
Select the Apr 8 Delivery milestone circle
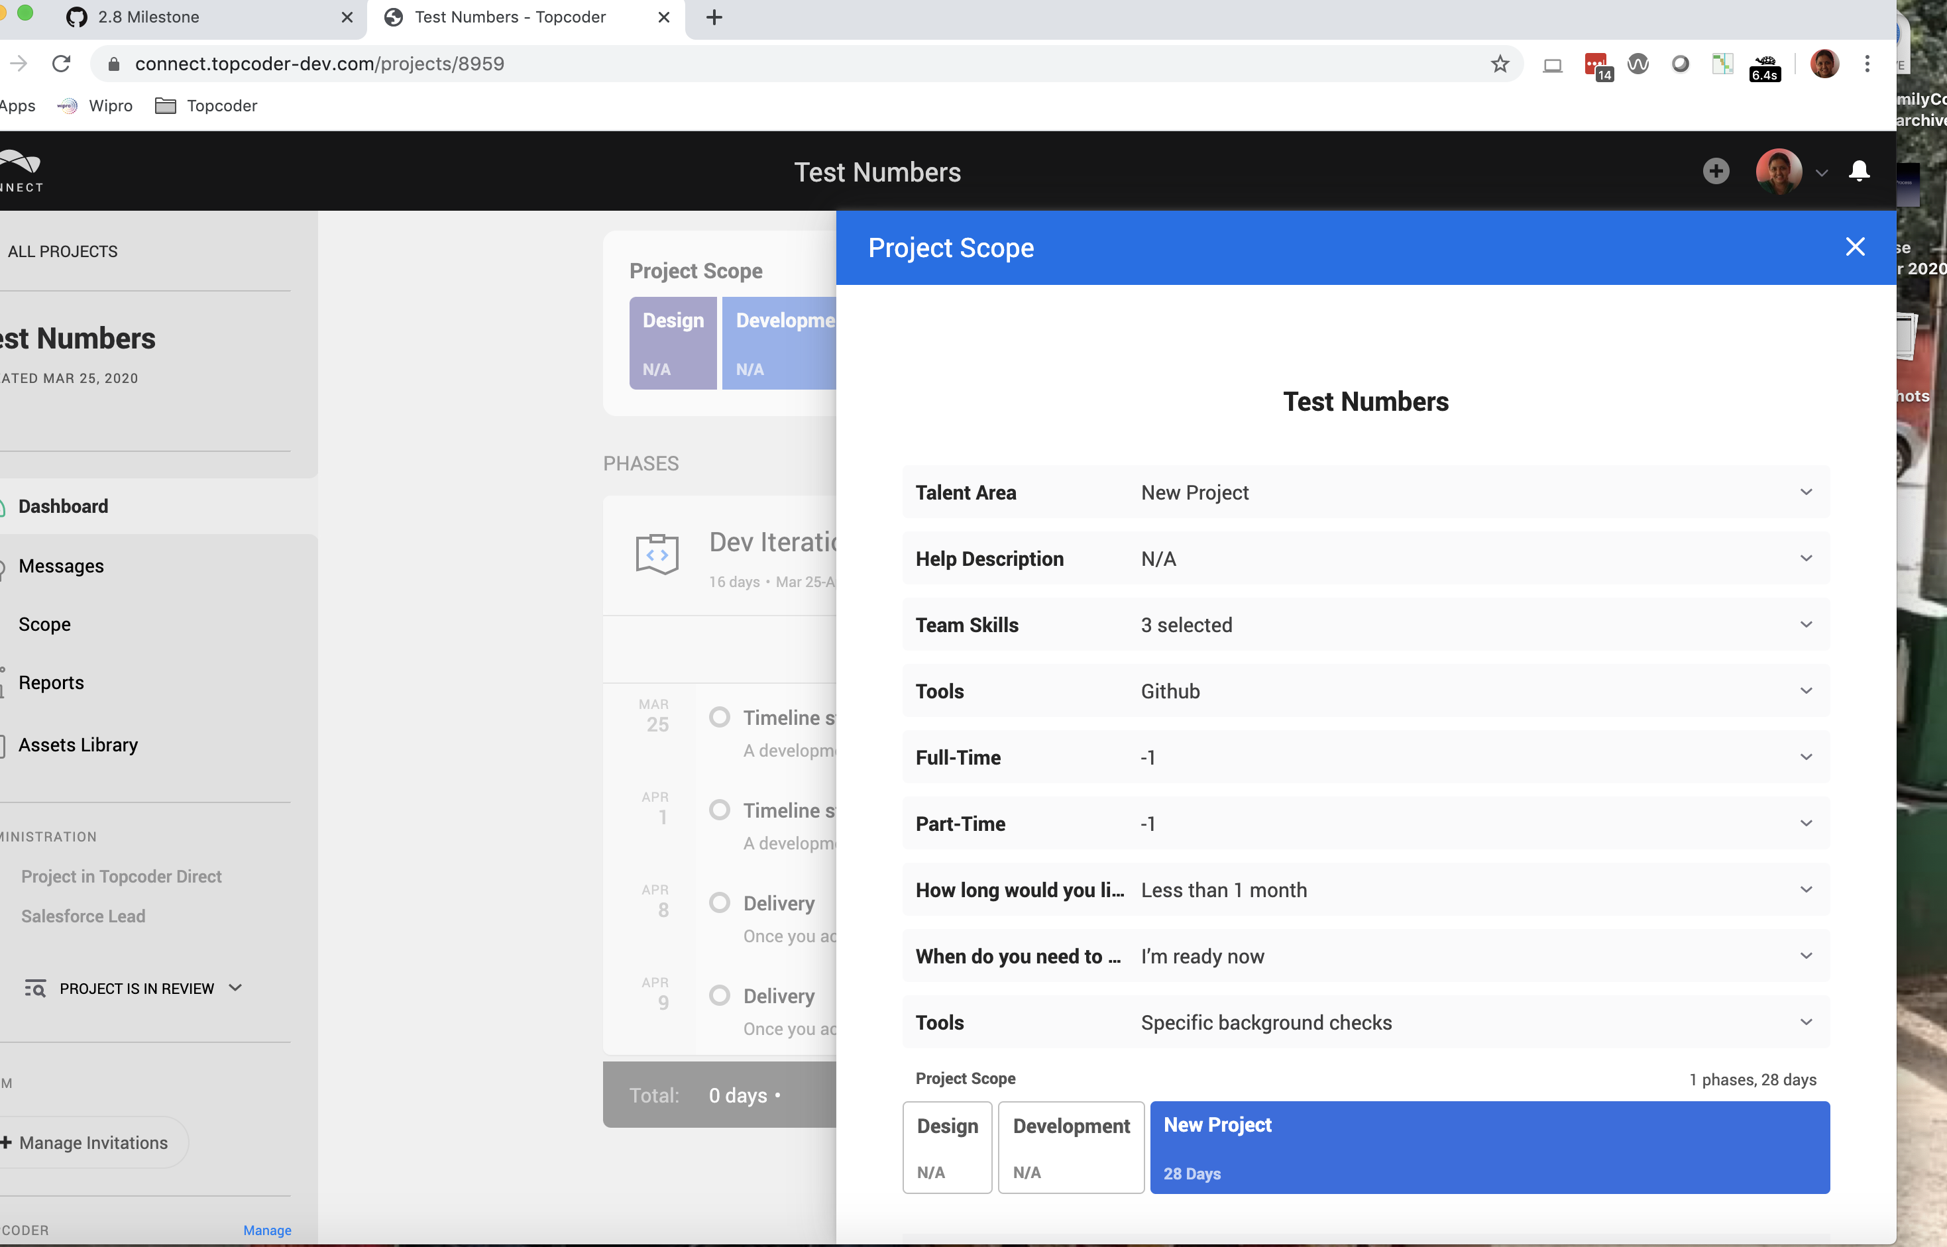point(719,903)
